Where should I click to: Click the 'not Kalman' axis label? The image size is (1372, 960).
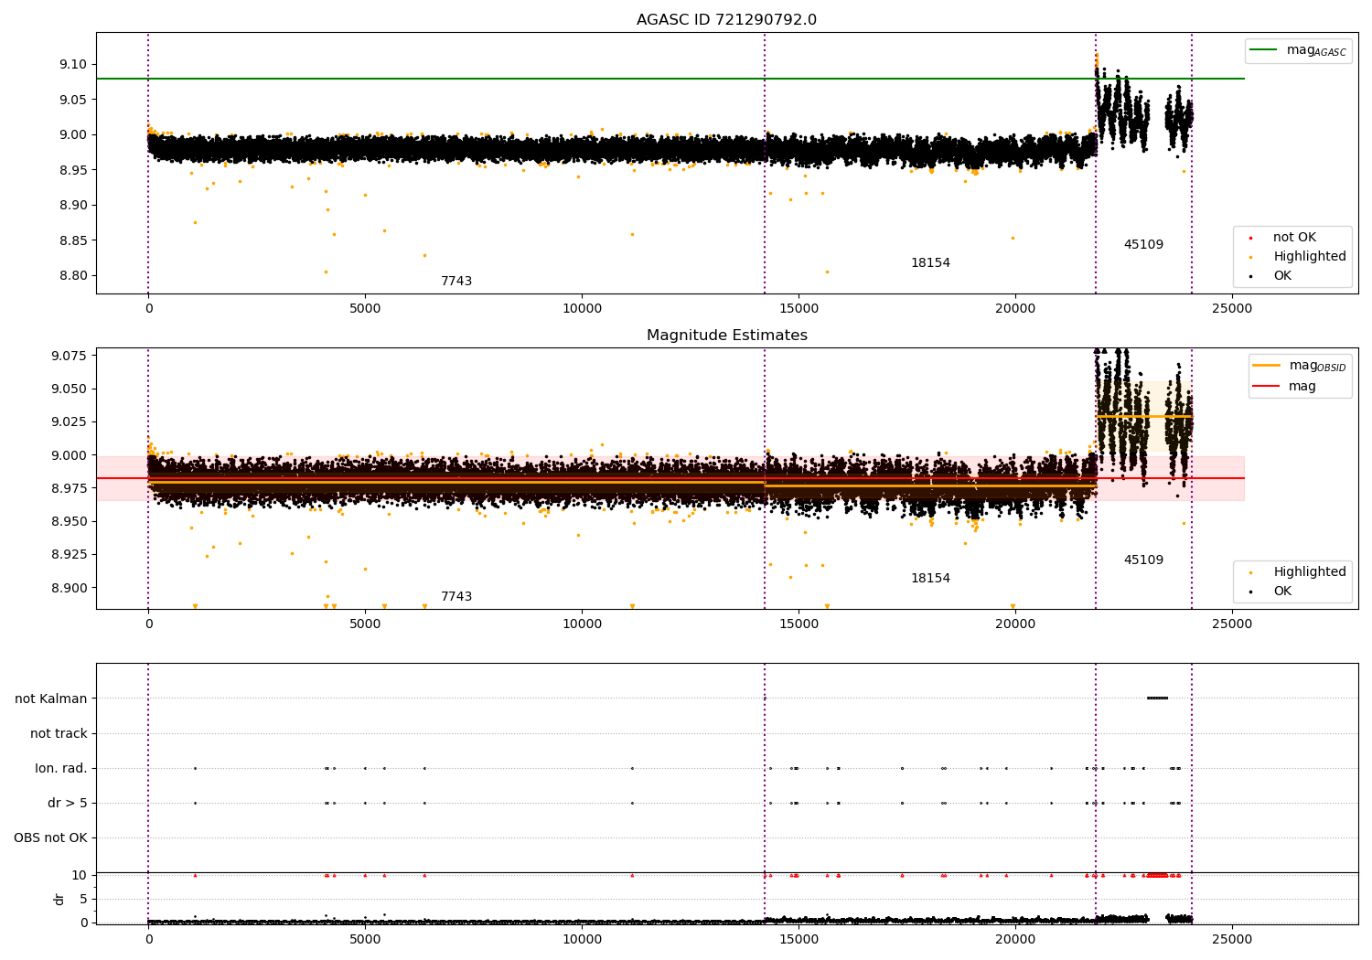(x=51, y=699)
